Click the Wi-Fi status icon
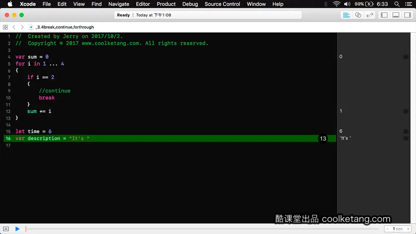The height and width of the screenshot is (234, 416). point(337,4)
